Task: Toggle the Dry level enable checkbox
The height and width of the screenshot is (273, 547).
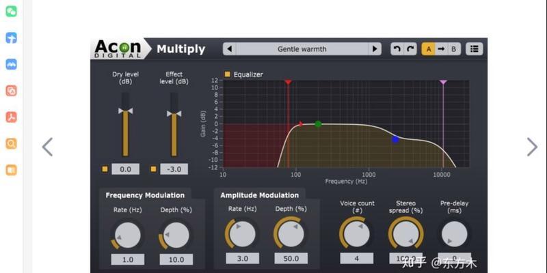Action: coord(105,169)
